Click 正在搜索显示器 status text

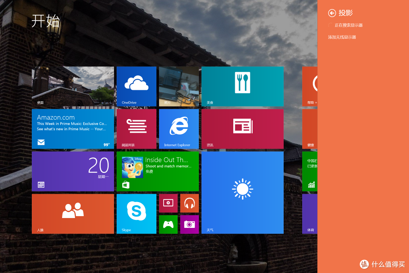click(x=348, y=25)
